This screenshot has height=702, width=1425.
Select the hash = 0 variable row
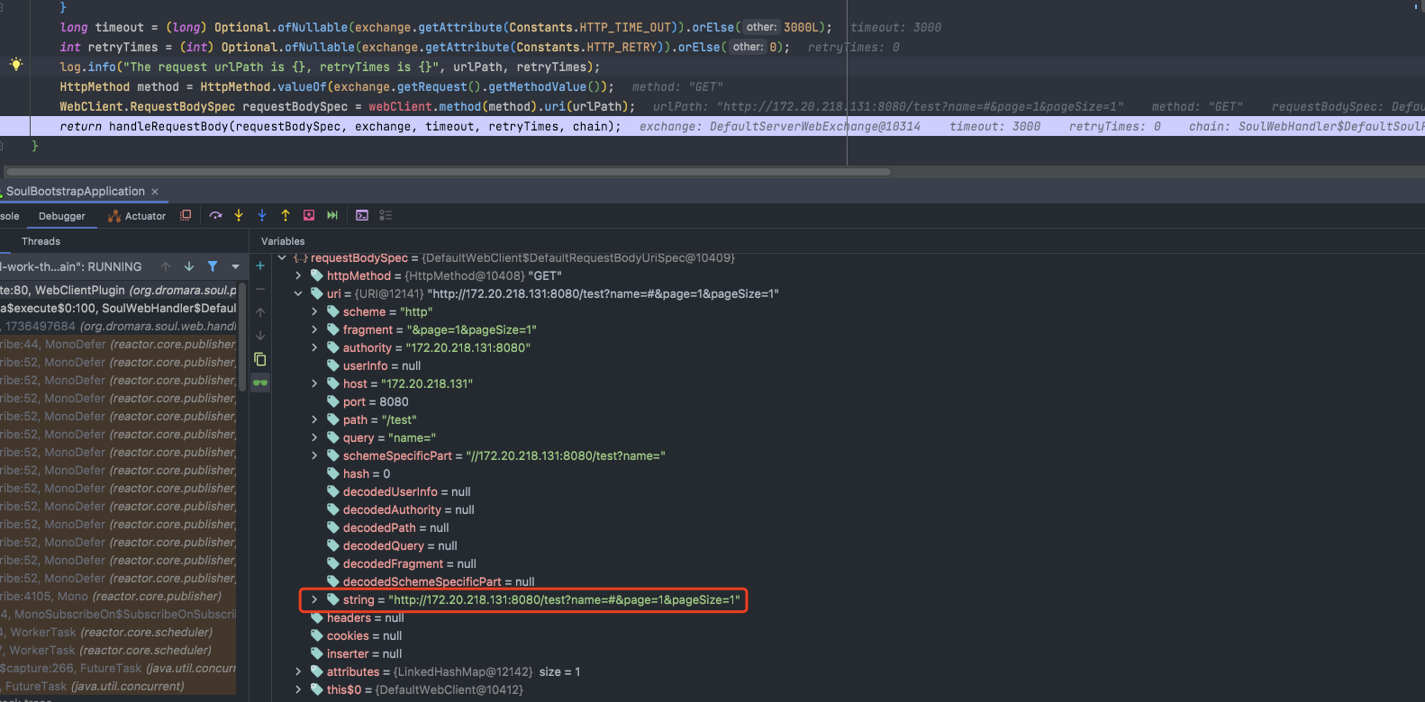359,473
